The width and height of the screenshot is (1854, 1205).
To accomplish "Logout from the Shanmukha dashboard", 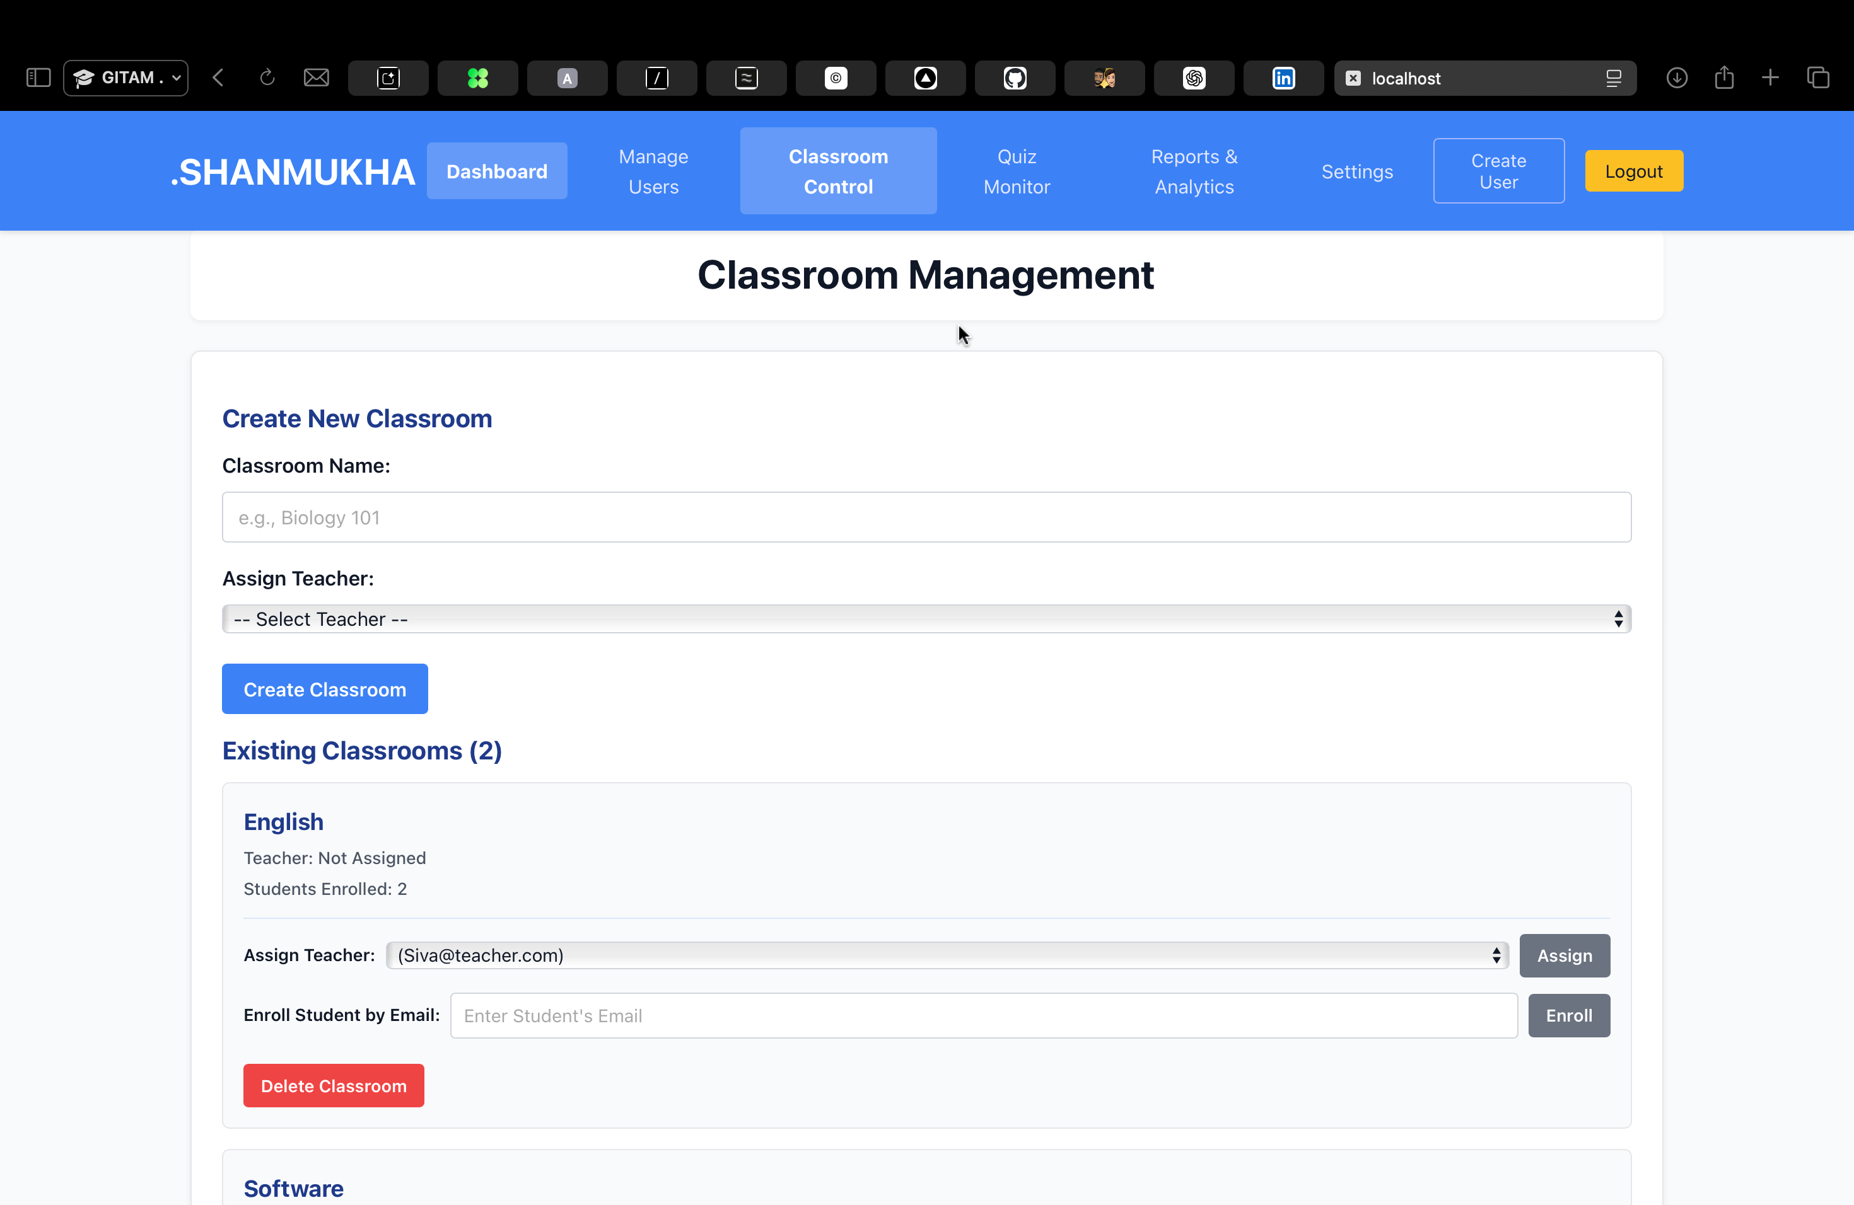I will click(1633, 170).
